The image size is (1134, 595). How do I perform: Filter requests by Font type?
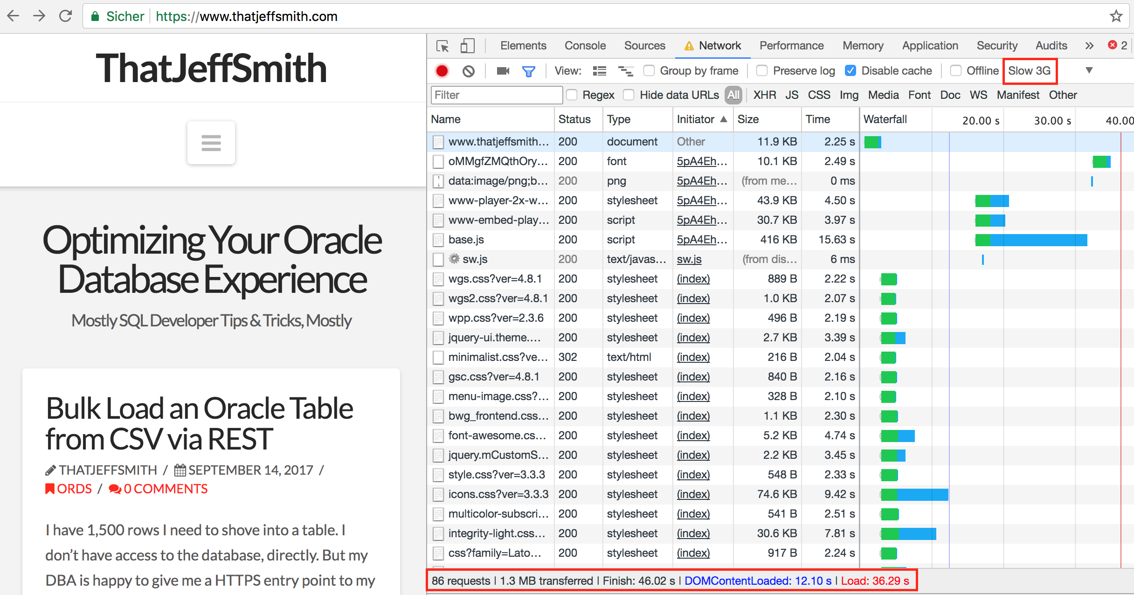point(920,95)
